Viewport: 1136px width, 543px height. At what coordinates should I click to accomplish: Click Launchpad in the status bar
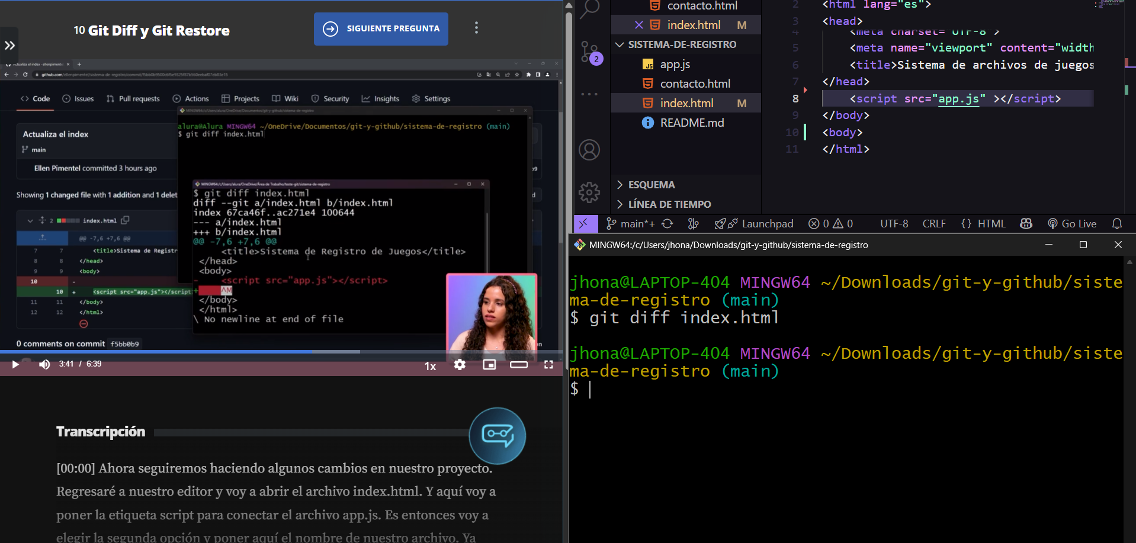[754, 224]
